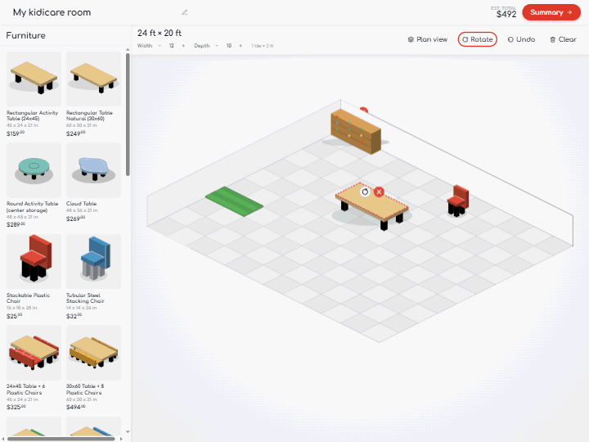Image resolution: width=589 pixels, height=442 pixels.
Task: Select the red chair placed in the room
Action: tap(458, 201)
